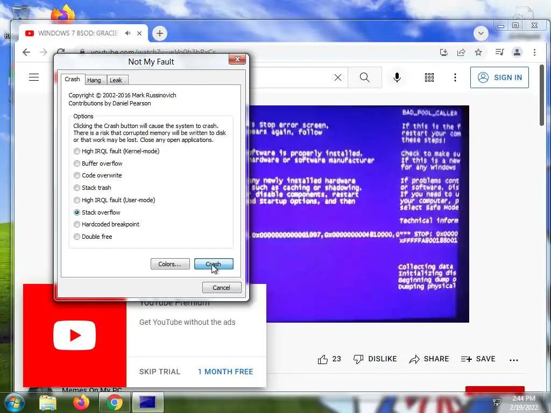Launch Firefox from the taskbar

[x=81, y=402]
